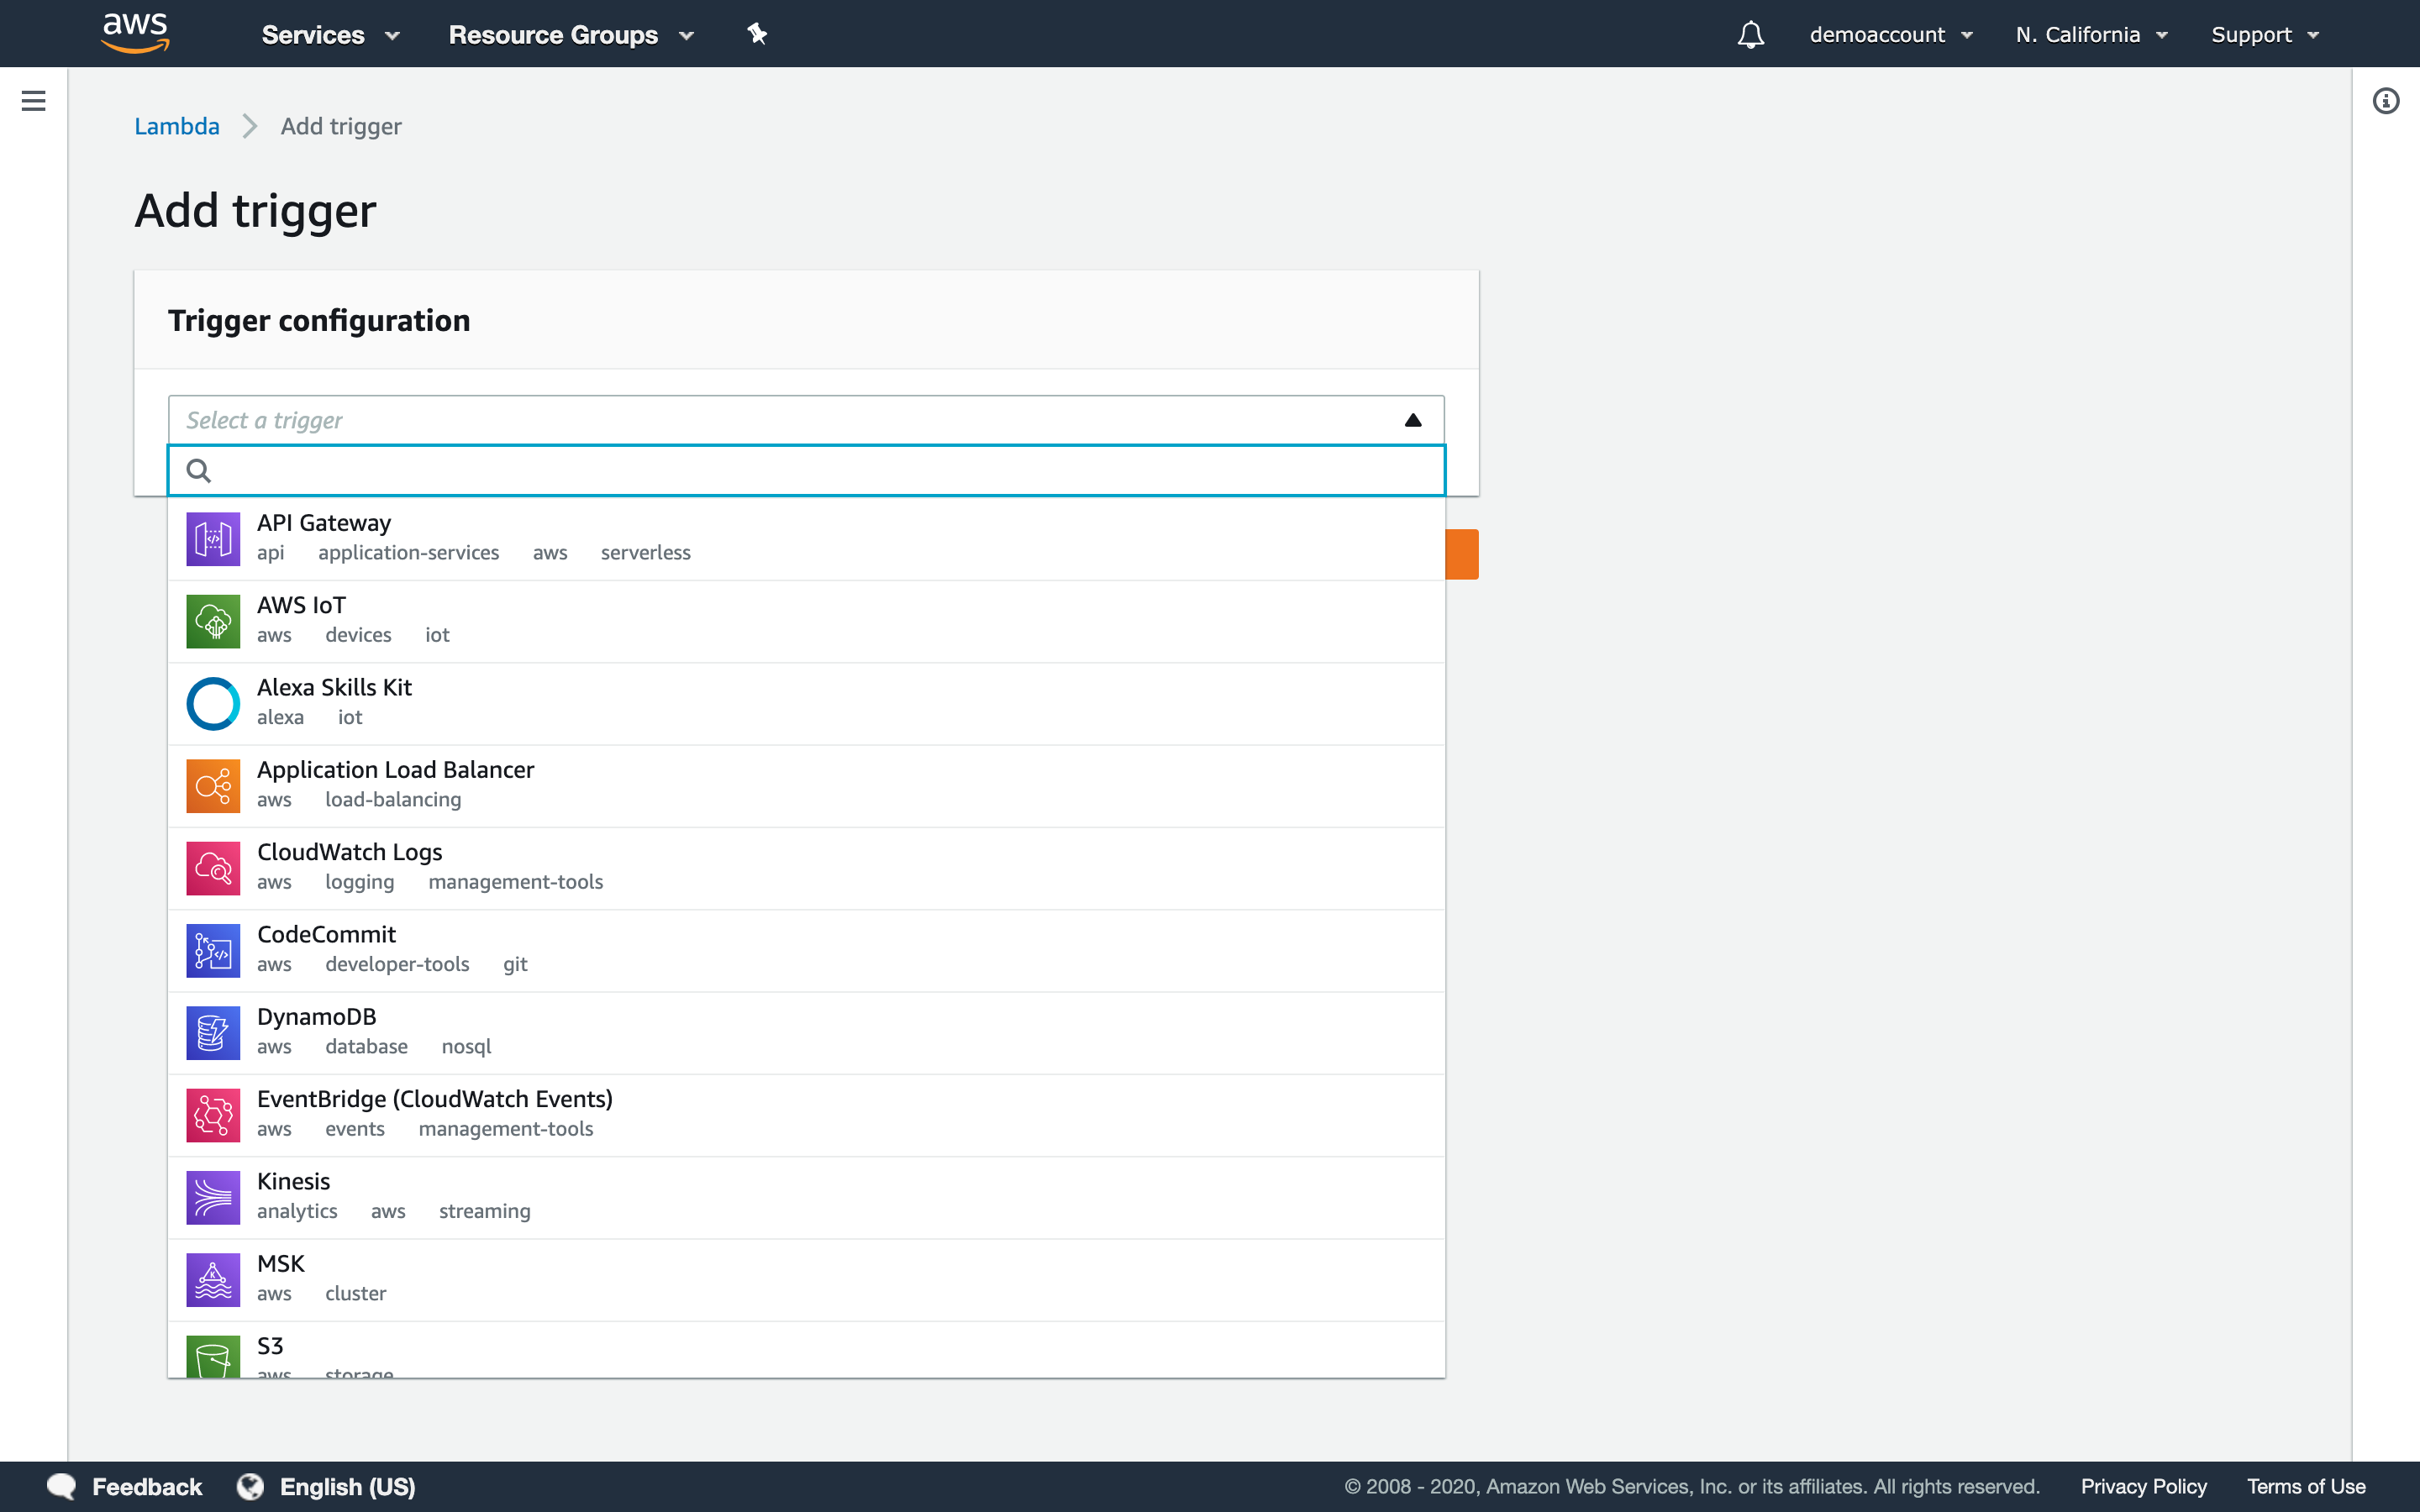Select API Gateway trigger
The image size is (2420, 1512).
806,539
